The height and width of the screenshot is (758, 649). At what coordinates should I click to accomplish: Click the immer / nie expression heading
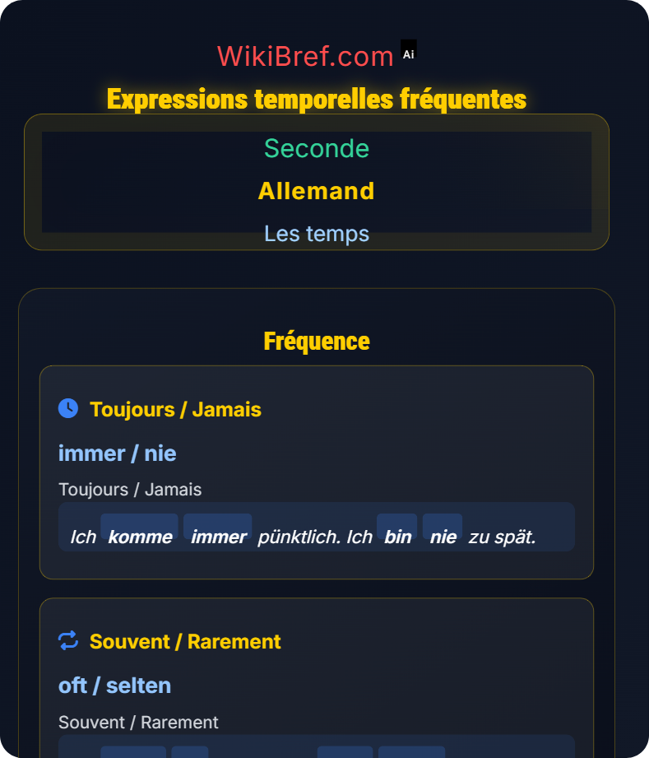[x=116, y=453]
